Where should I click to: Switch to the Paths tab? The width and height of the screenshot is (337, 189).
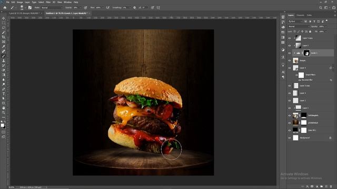pos(309,15)
